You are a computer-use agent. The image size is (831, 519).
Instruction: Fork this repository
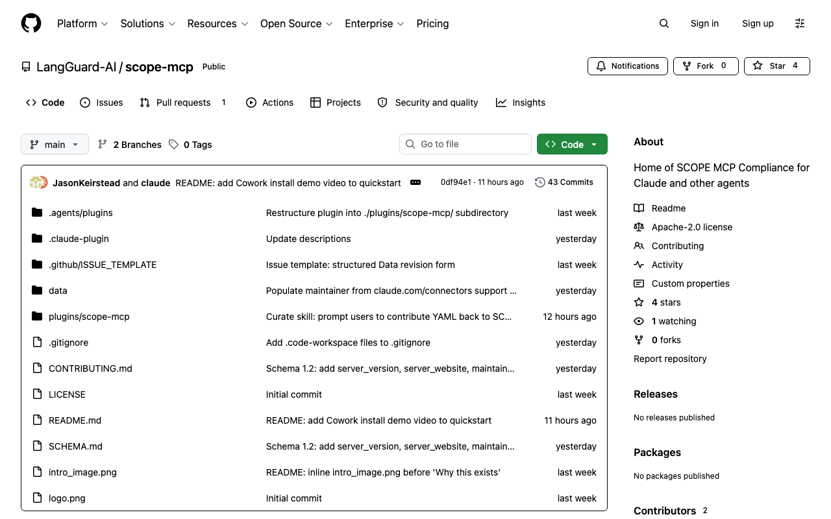(x=706, y=66)
